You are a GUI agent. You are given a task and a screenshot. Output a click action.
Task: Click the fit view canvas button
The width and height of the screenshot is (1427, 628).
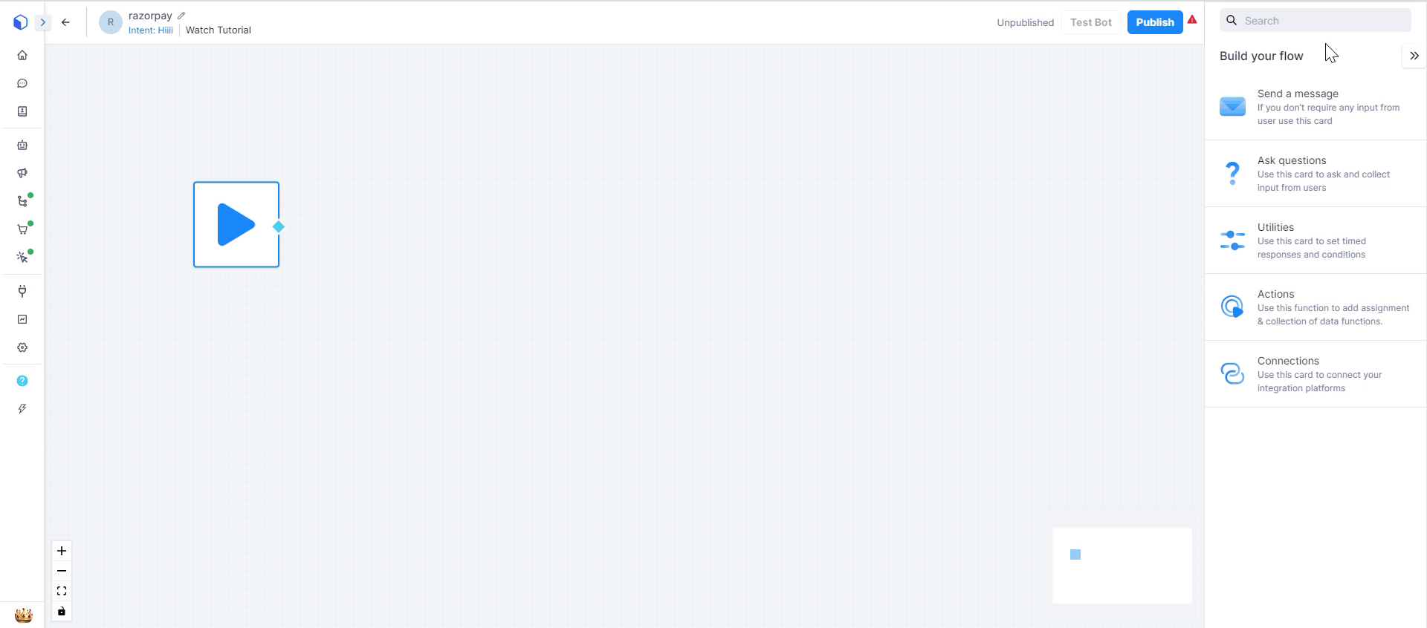click(x=62, y=591)
